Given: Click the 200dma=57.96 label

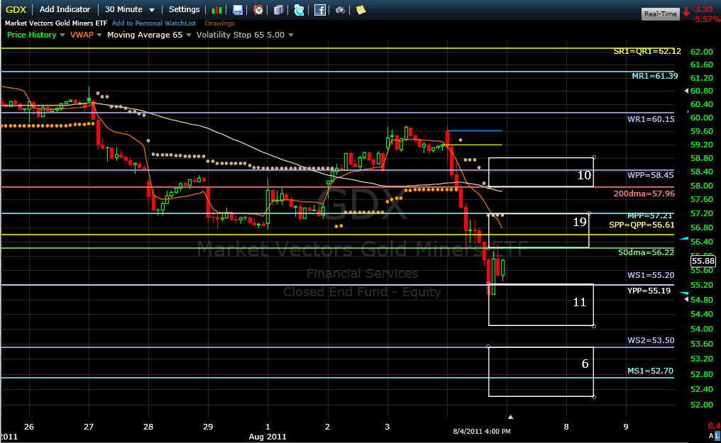Looking at the screenshot, I should click(x=644, y=194).
